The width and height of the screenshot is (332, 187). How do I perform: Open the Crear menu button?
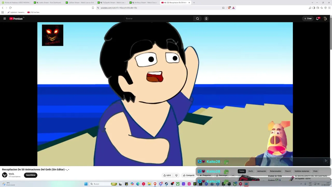[x=308, y=18]
